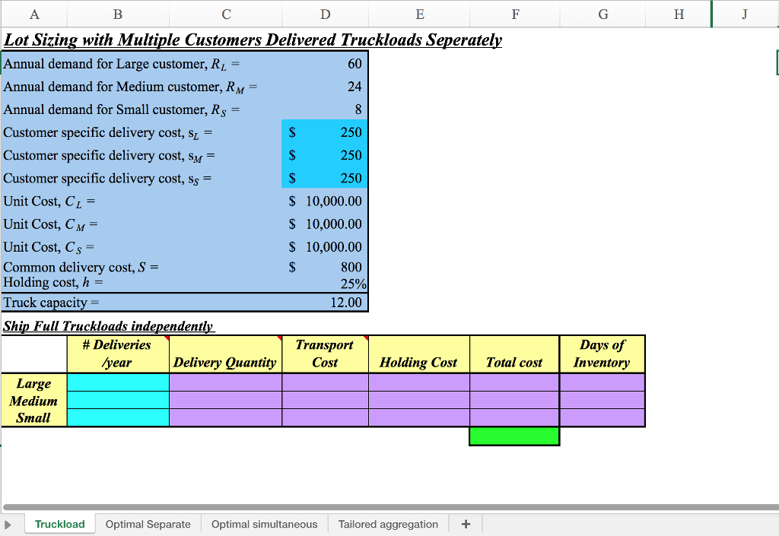Image resolution: width=779 pixels, height=536 pixels.
Task: Select the common delivery cost 800 cell
Action: 325,267
